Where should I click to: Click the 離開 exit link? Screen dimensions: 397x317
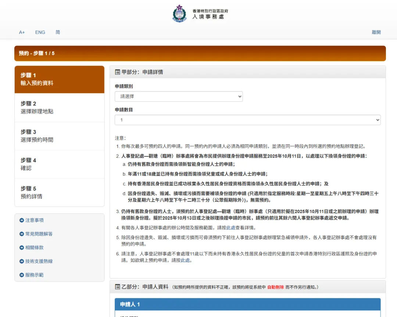376,32
